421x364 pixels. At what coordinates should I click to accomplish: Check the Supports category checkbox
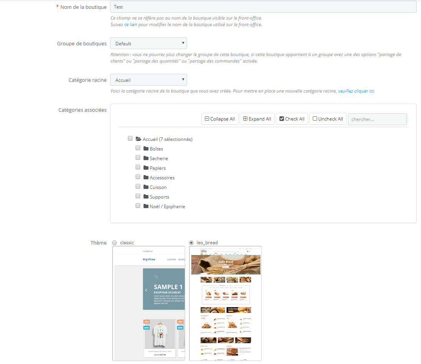click(x=138, y=196)
